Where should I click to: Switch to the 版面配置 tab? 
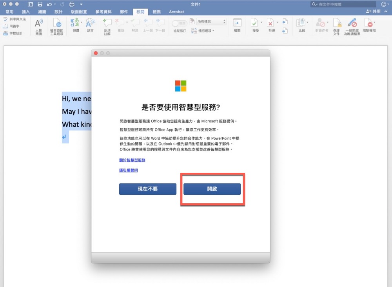tap(79, 12)
